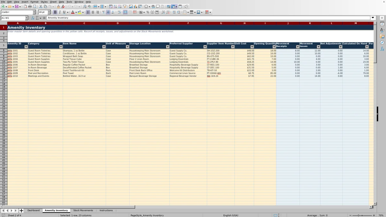Open Find and Replace icon

point(85,6)
